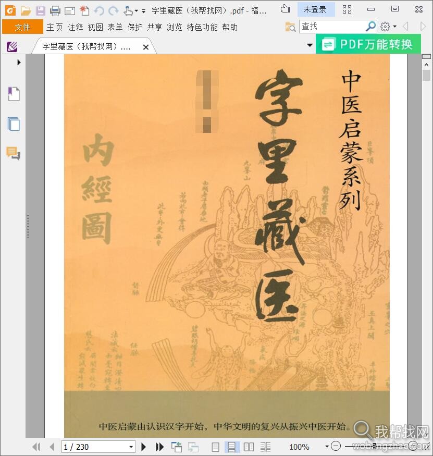Click the 未登录 login button
Screen dimensions: 433x456
[x=315, y=9]
